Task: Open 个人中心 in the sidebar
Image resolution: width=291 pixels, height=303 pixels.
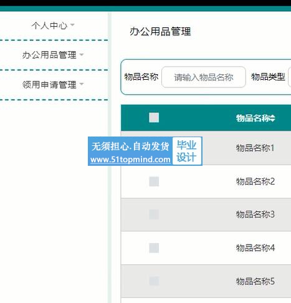Action: 49,26
